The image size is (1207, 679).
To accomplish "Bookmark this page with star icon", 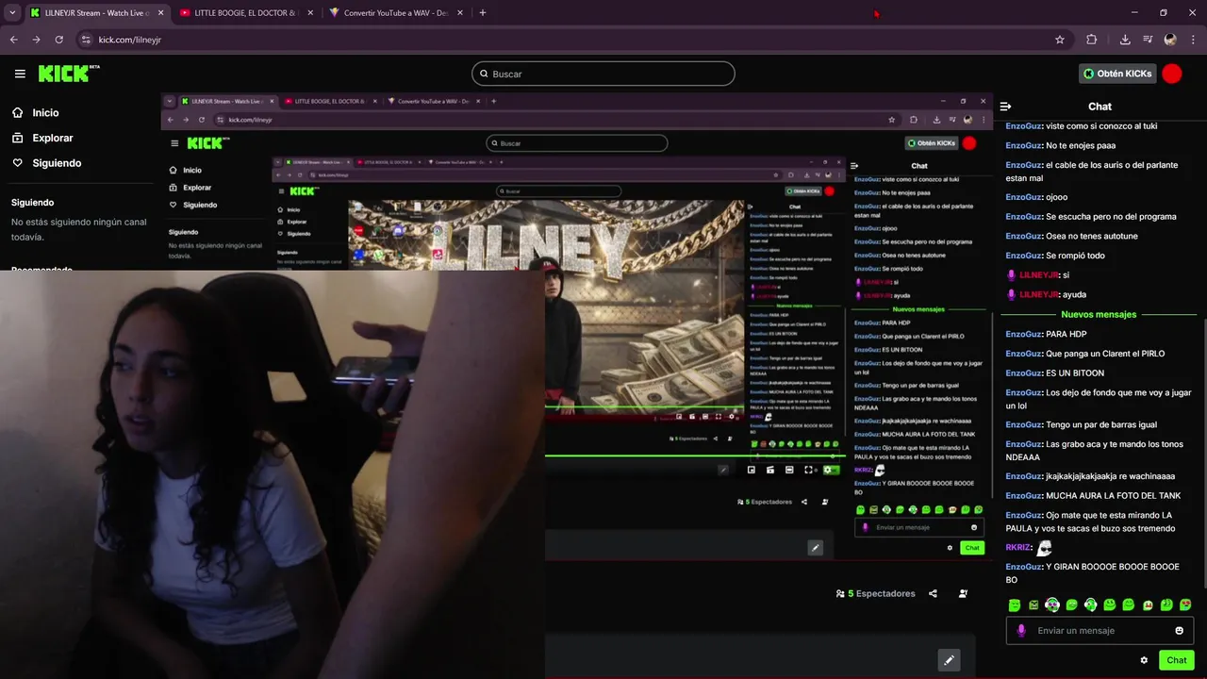I will (x=1060, y=40).
